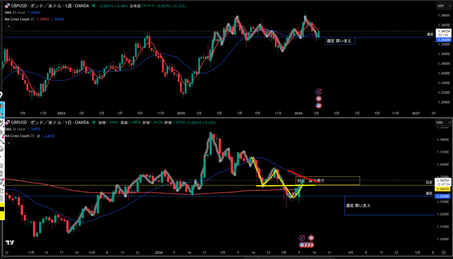Toggle the market status dot on weekly chart

tap(94, 6)
